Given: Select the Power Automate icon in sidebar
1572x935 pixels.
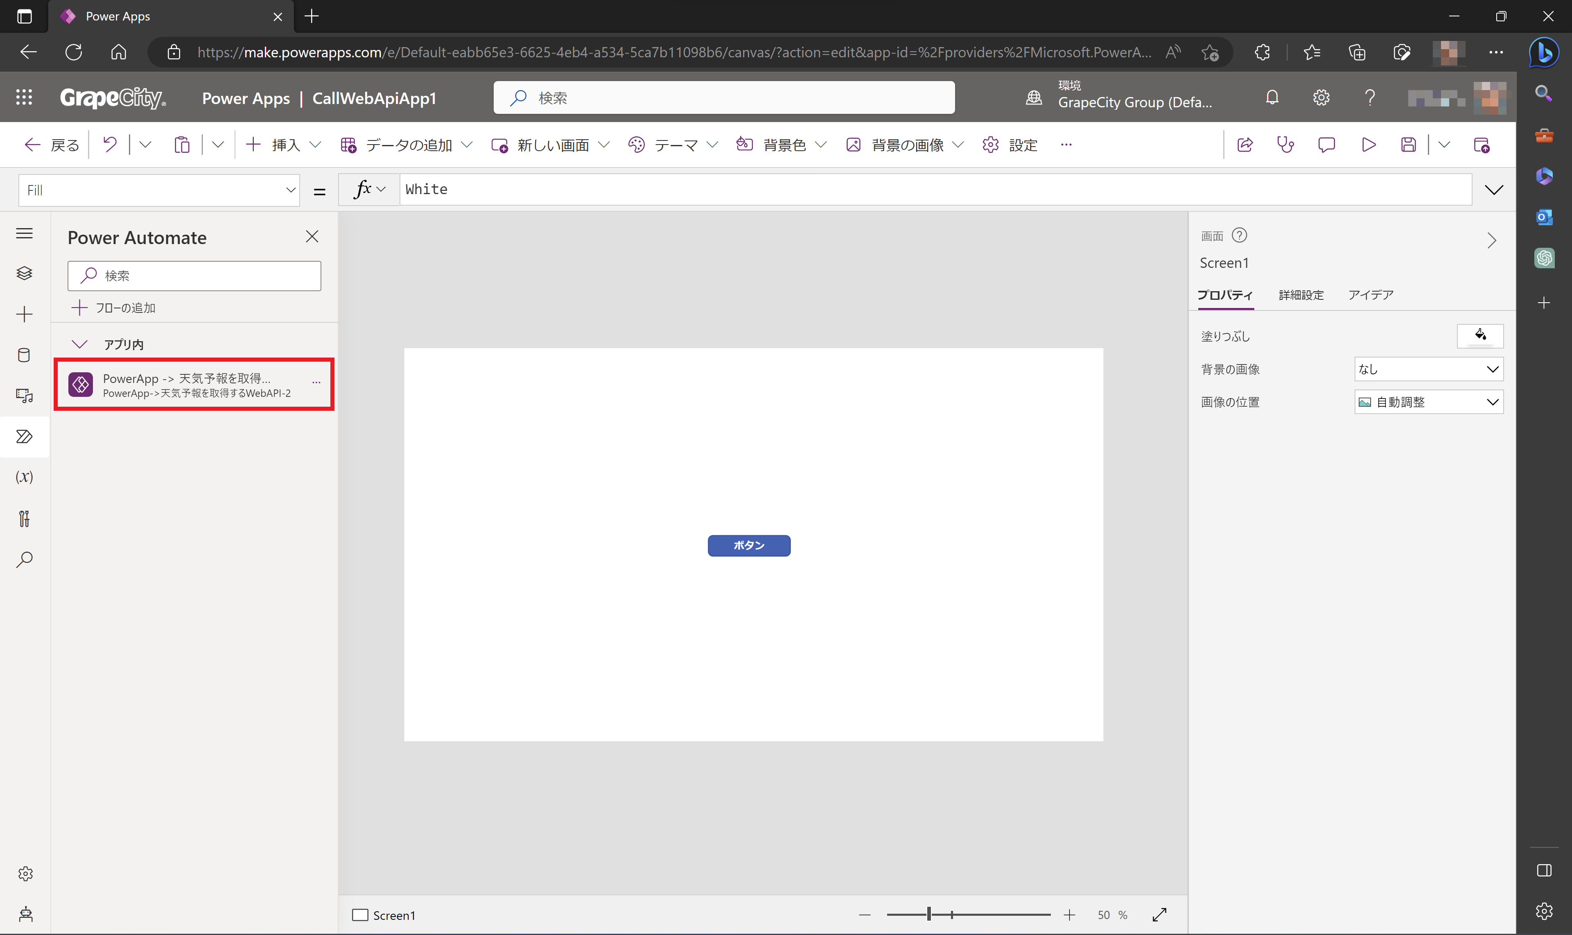Looking at the screenshot, I should [24, 437].
